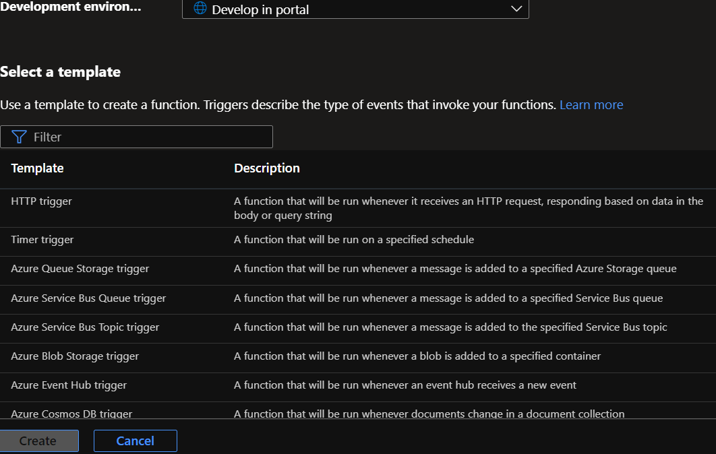Pick the Azure Event Hub trigger template
The height and width of the screenshot is (454, 716).
69,385
